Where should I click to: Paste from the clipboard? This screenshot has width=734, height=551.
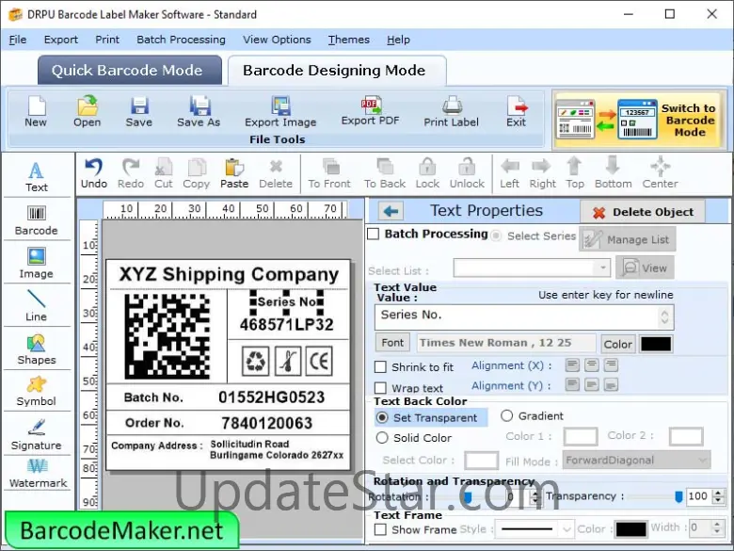coord(234,173)
